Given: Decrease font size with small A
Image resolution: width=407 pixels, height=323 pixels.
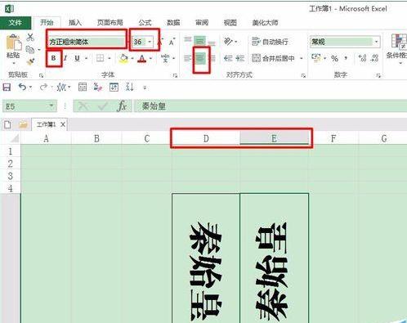Looking at the screenshot, I should click(172, 43).
